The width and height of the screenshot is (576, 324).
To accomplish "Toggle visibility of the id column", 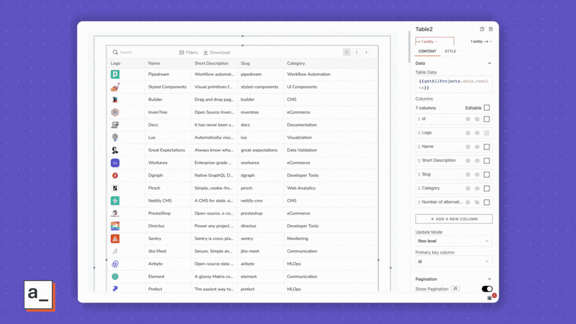I will point(476,119).
